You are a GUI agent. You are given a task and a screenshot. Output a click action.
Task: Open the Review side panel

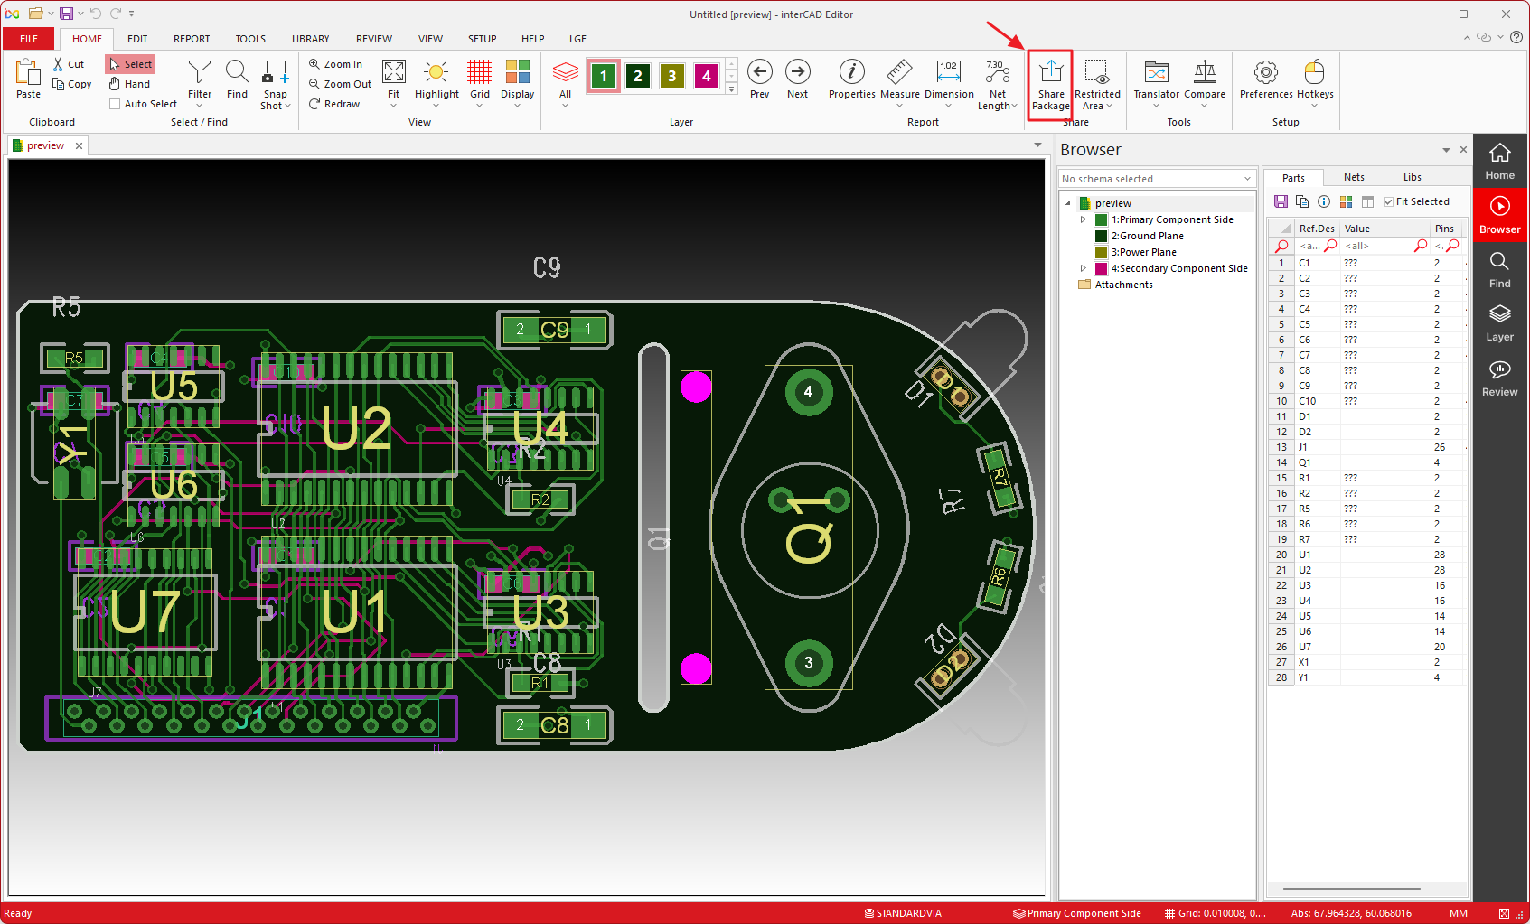click(1499, 378)
